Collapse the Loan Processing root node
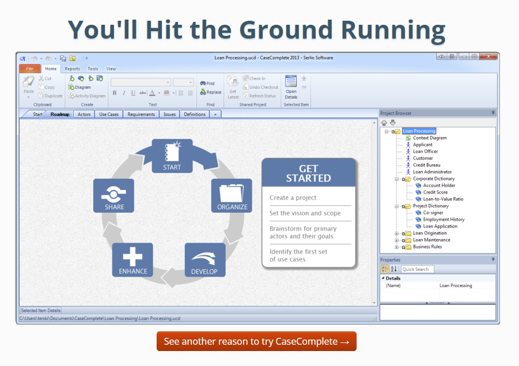519x366 pixels. coord(387,131)
